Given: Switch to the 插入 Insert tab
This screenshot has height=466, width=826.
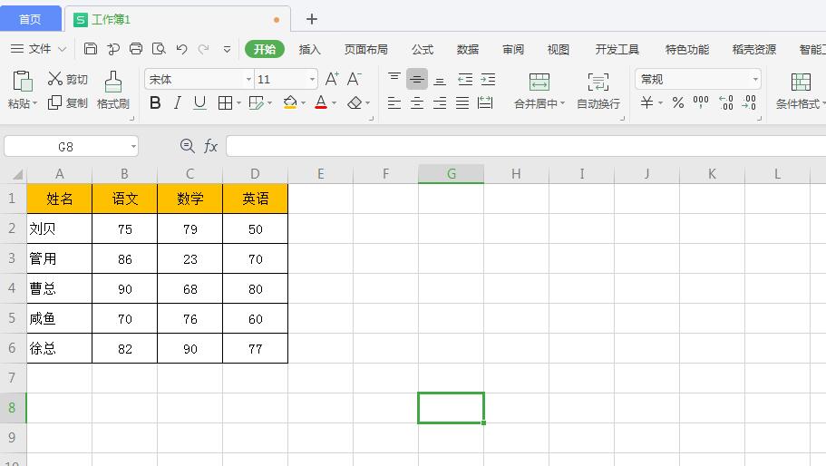Looking at the screenshot, I should [x=310, y=50].
